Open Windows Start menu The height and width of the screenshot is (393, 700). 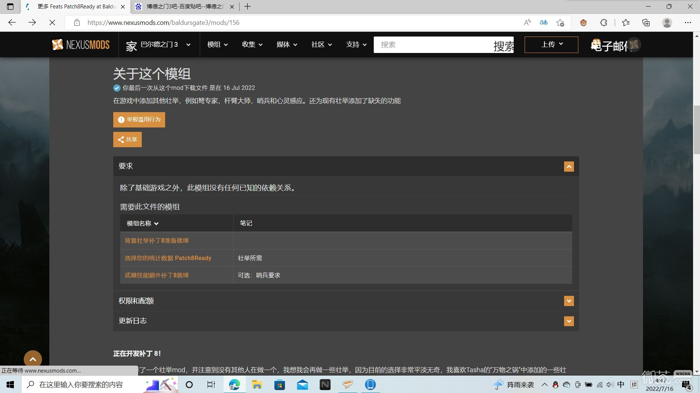pos(10,385)
